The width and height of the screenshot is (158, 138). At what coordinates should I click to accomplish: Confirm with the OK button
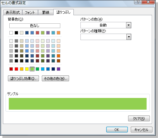(x=117, y=130)
